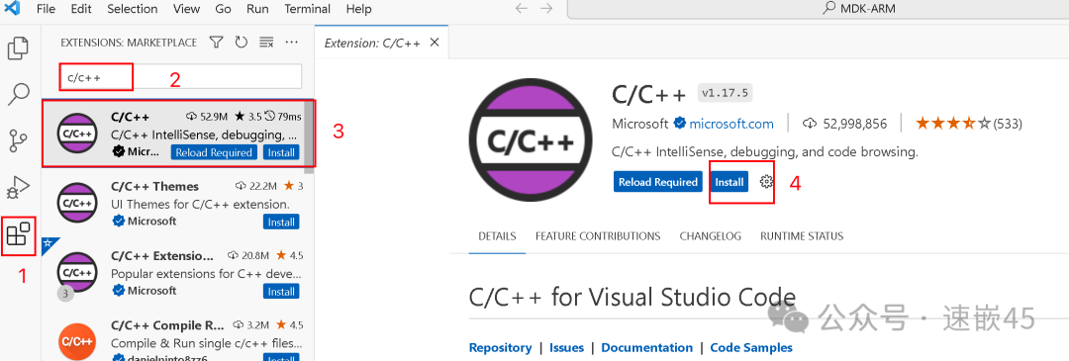Viewport: 1069px width, 361px height.
Task: Open the Terminal menu
Action: point(308,10)
